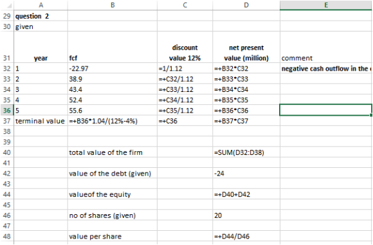
Task: Select column A header
Action: pos(41,5)
